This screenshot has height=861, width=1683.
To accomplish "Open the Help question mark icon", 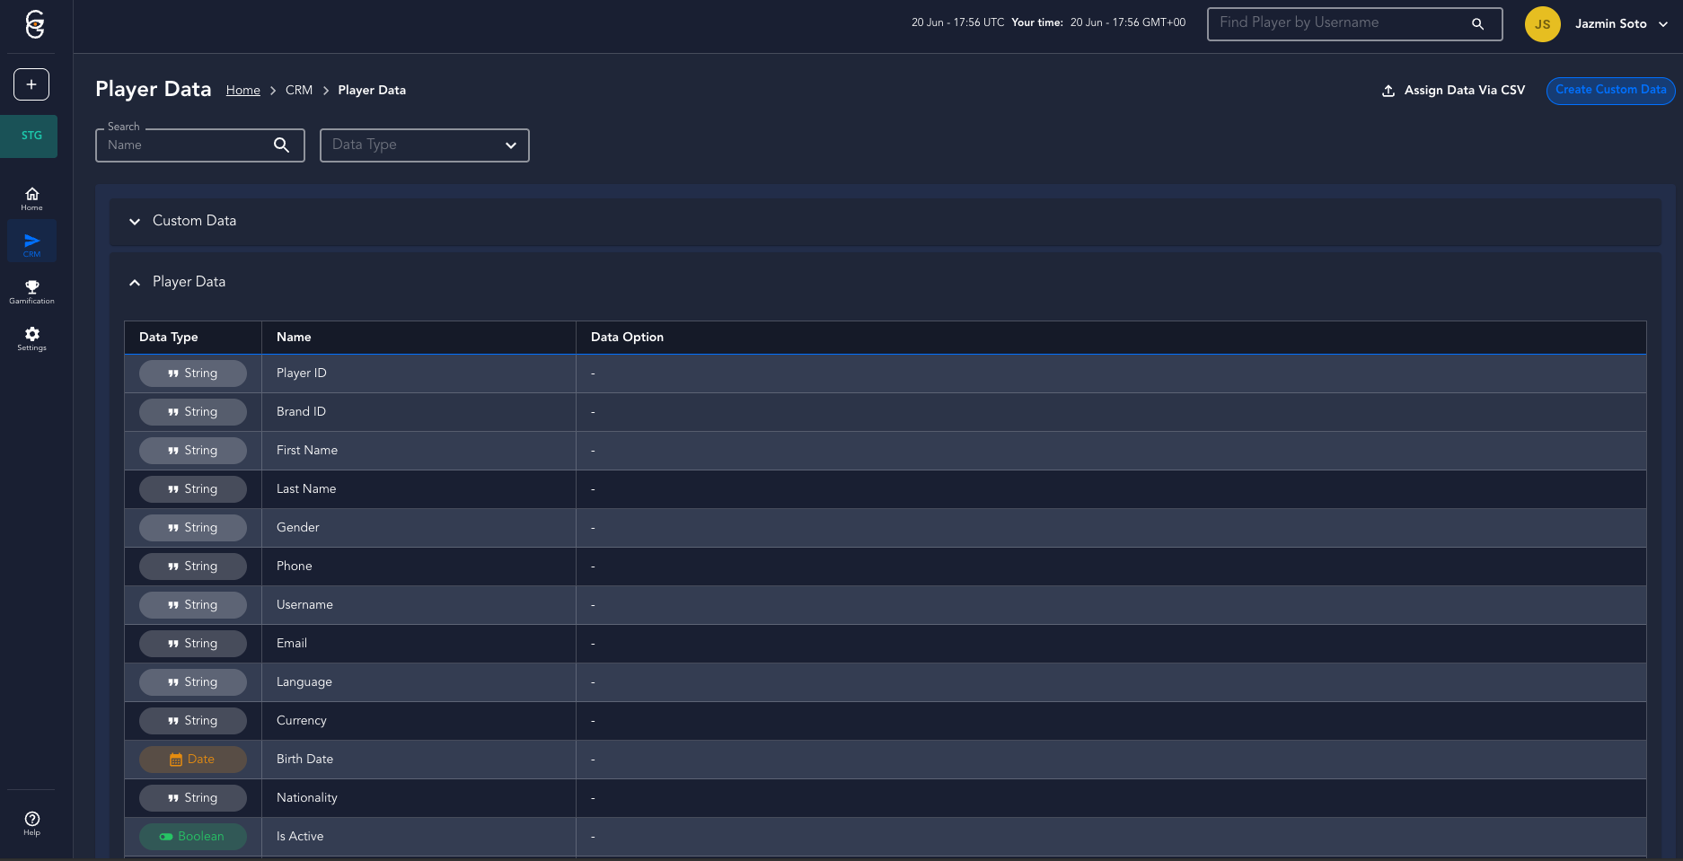I will [x=31, y=823].
